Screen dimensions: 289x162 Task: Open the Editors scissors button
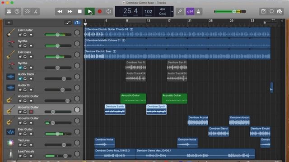click(36, 11)
